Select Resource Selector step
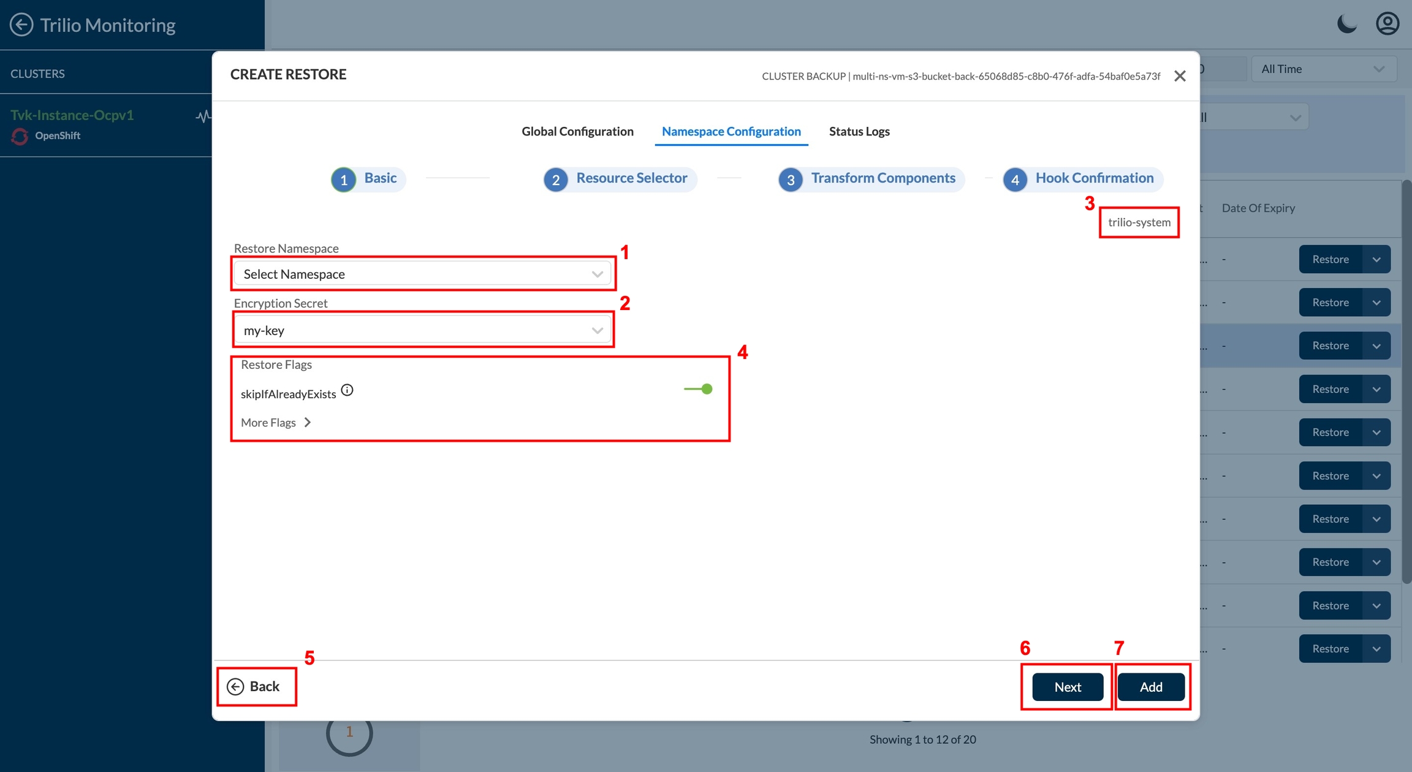Image resolution: width=1412 pixels, height=772 pixels. click(x=620, y=179)
